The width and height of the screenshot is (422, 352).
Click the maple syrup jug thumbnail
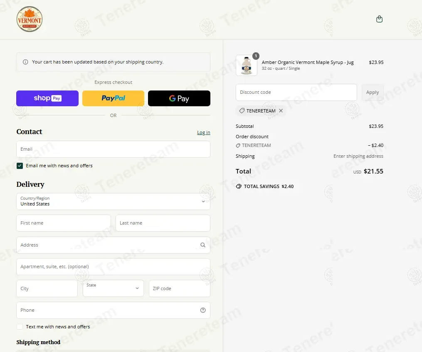pos(246,66)
